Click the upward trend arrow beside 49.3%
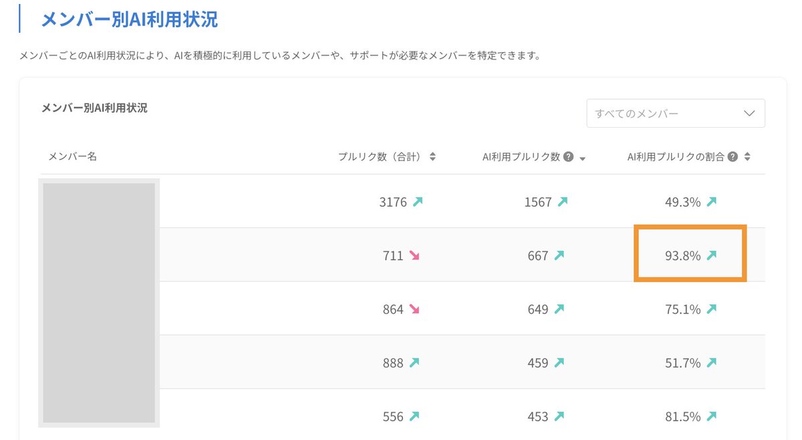802x440 pixels. tap(712, 201)
